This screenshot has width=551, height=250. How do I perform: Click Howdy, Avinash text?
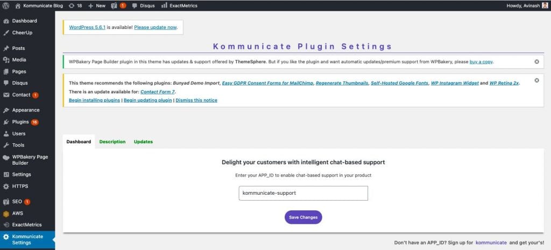coord(523,5)
